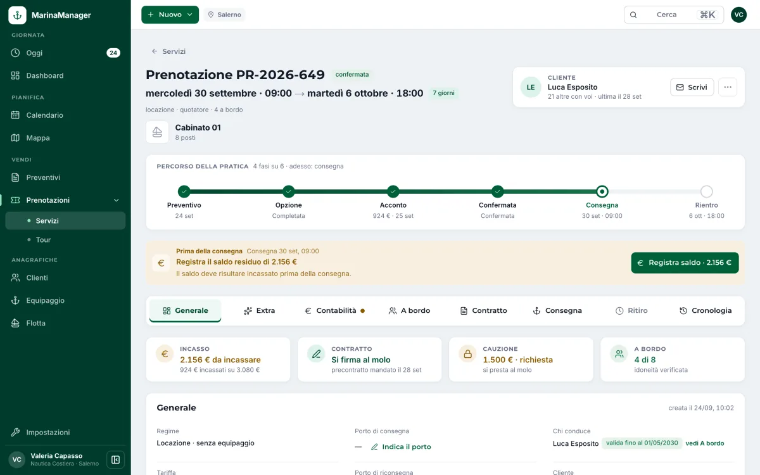Click Registra saldo 2.156 € button

tap(685, 263)
